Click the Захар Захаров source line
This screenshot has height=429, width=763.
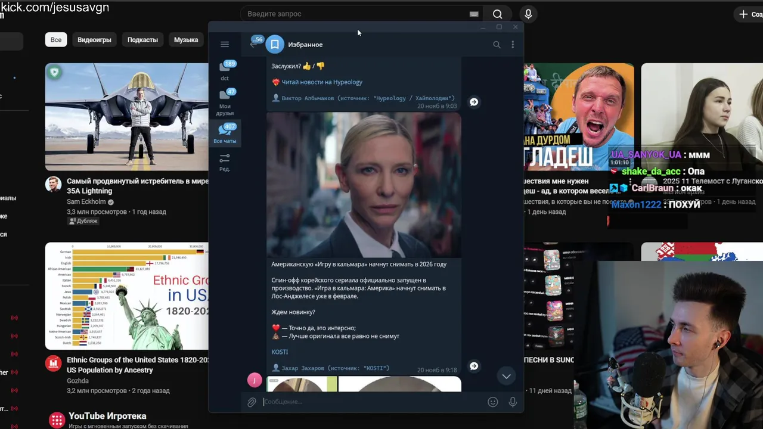331,368
